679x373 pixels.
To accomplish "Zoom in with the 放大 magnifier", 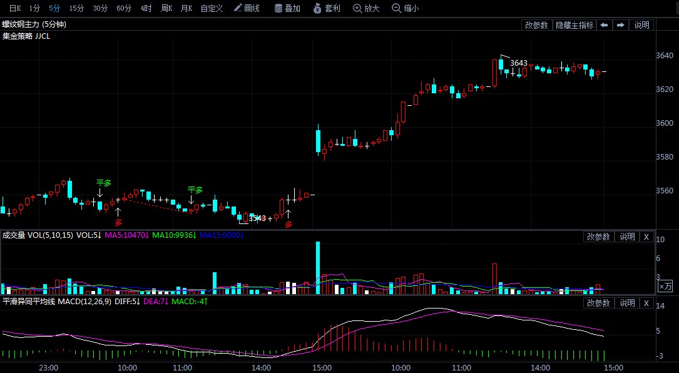I will point(366,8).
